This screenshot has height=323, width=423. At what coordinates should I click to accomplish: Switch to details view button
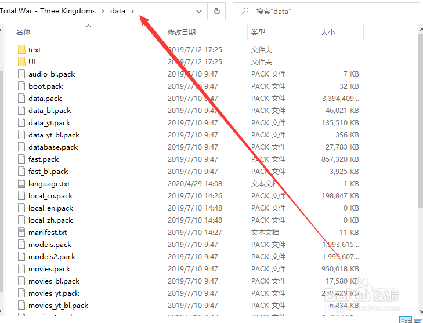405,320
